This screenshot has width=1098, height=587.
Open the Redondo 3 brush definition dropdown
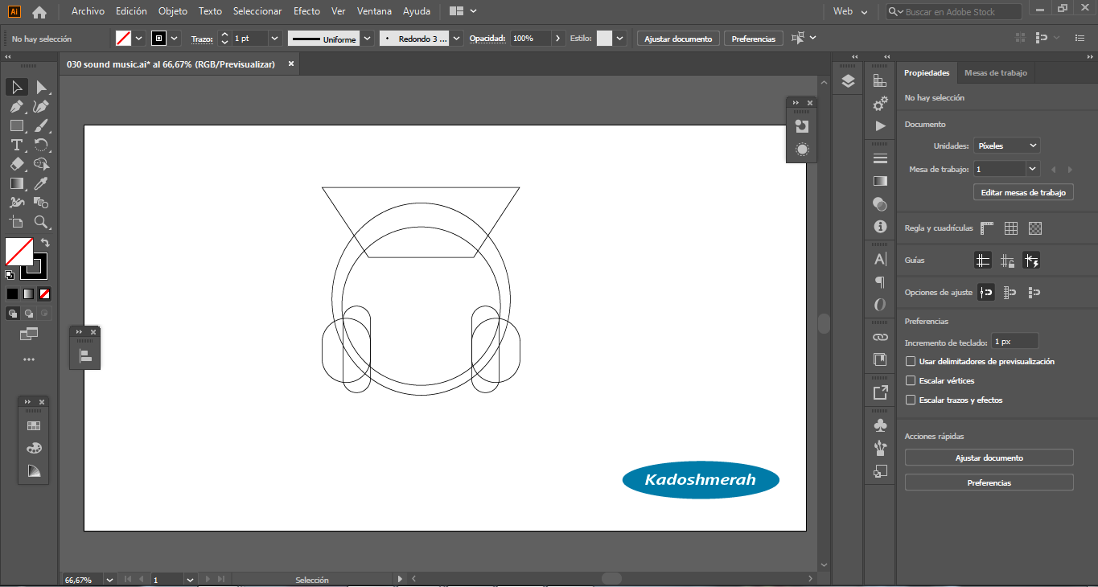457,39
